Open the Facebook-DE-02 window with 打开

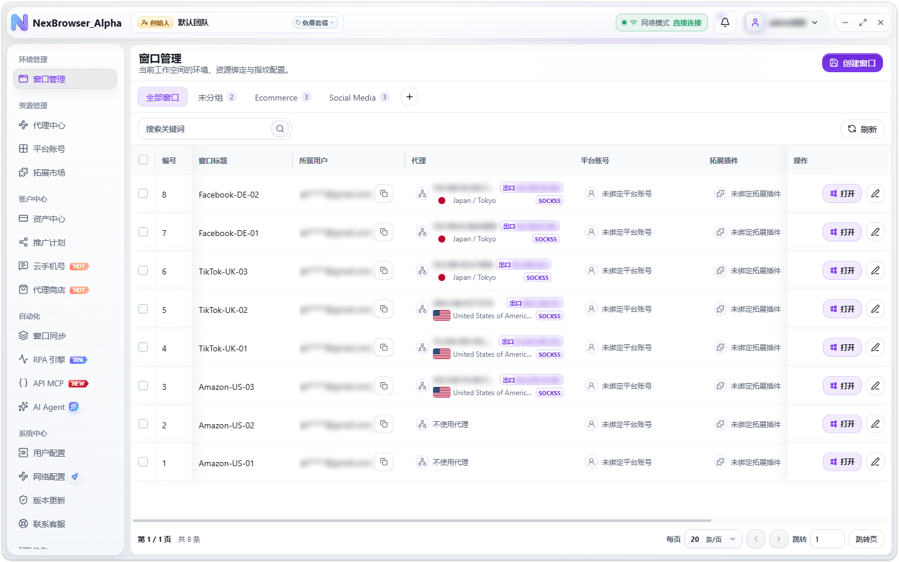842,193
